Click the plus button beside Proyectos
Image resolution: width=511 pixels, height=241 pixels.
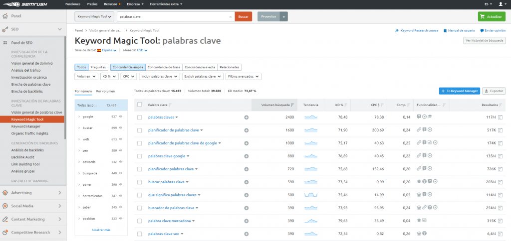click(284, 16)
